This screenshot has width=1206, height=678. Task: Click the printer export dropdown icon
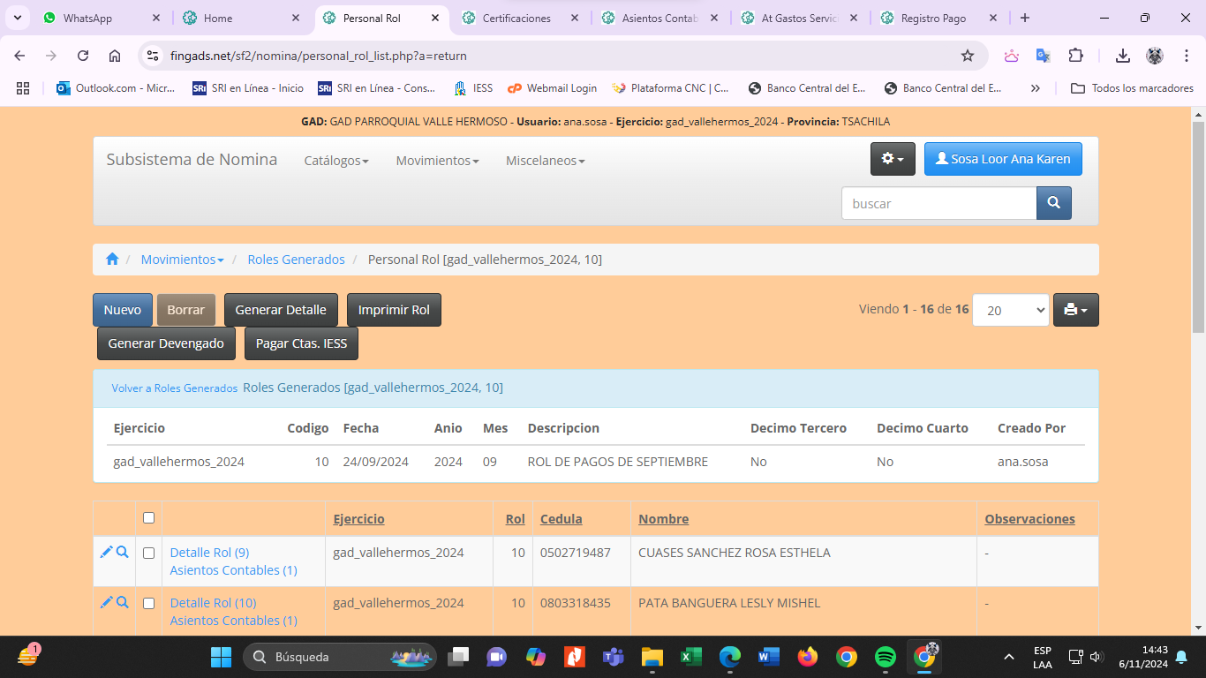(1075, 310)
